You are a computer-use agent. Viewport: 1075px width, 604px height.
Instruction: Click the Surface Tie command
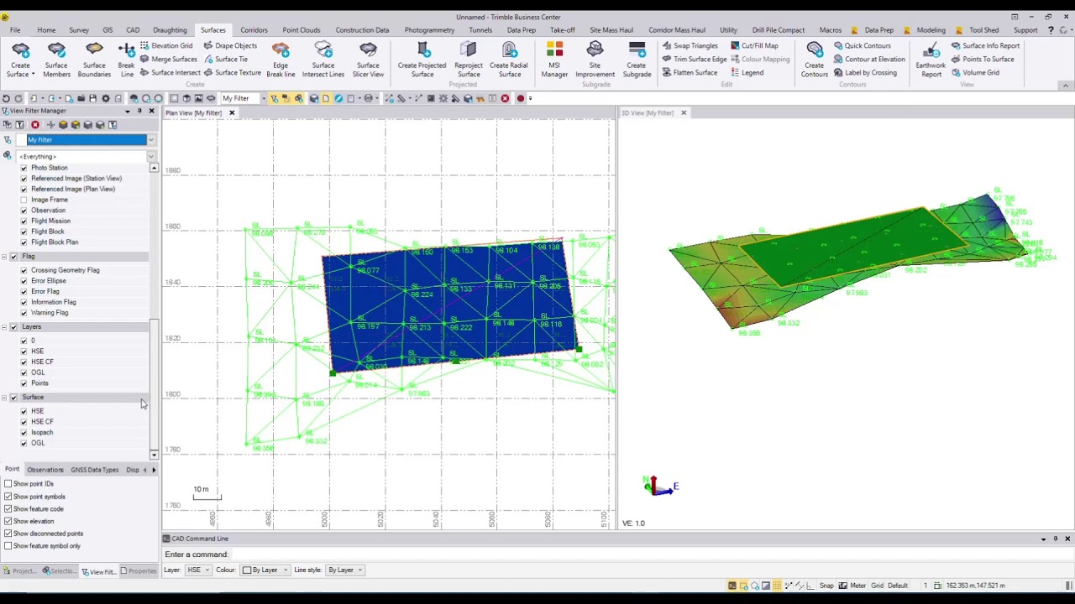(226, 59)
